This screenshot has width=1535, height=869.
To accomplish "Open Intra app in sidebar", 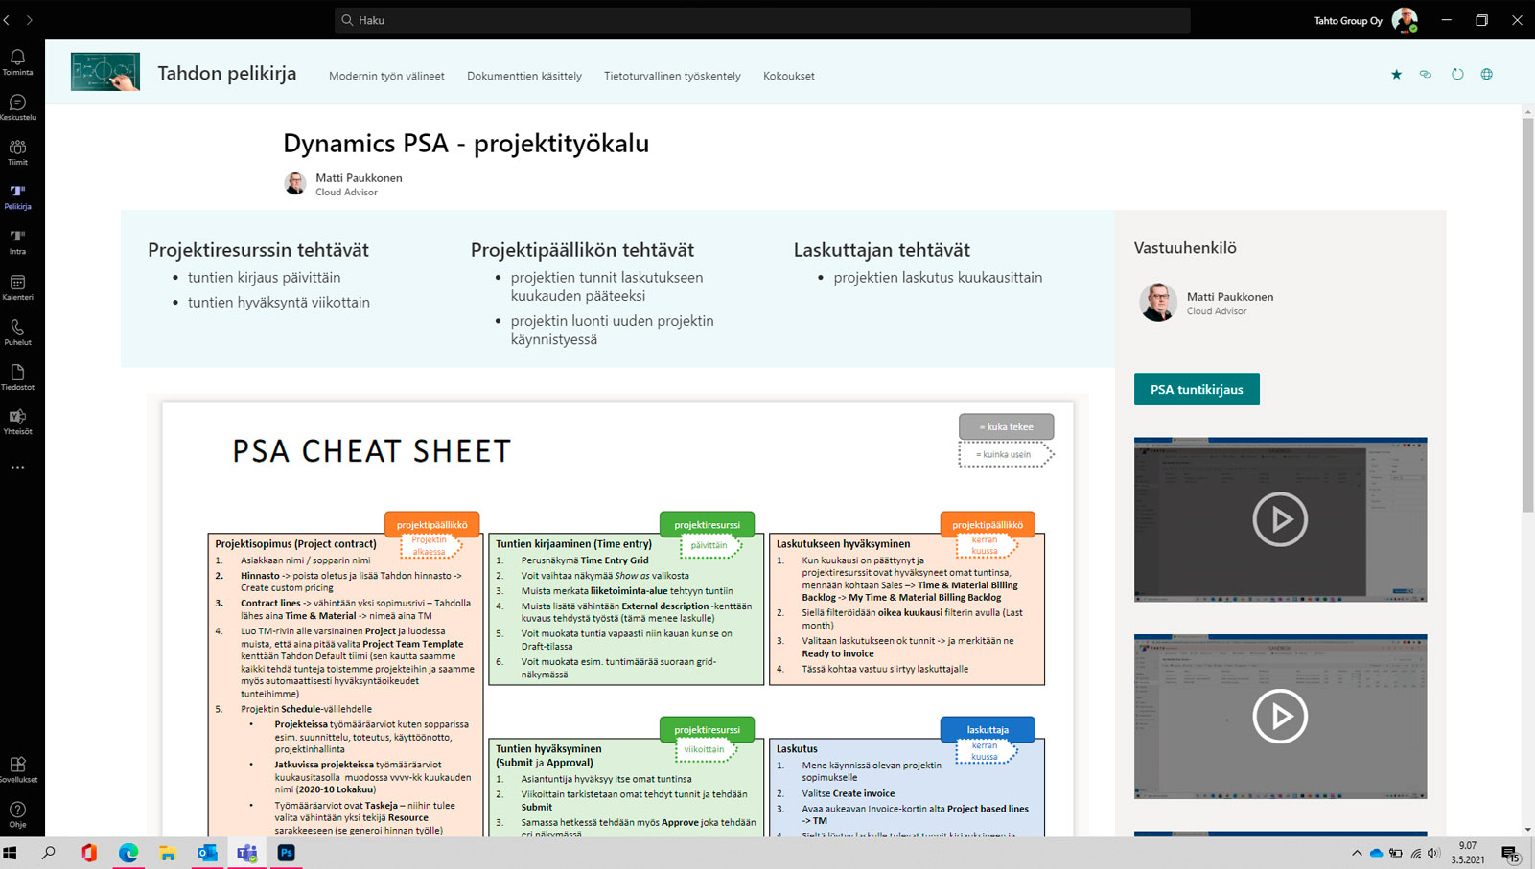I will (17, 242).
